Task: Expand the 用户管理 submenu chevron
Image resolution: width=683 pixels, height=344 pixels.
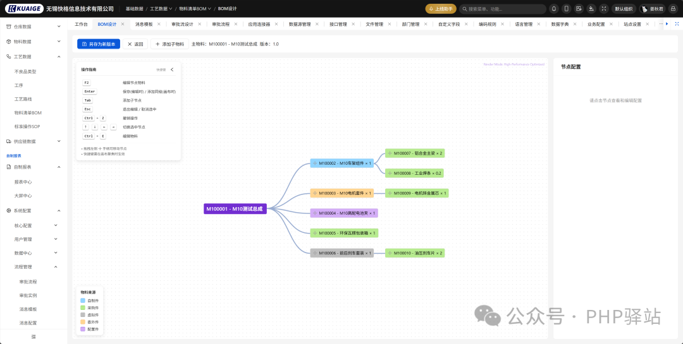Action: pyautogui.click(x=56, y=239)
